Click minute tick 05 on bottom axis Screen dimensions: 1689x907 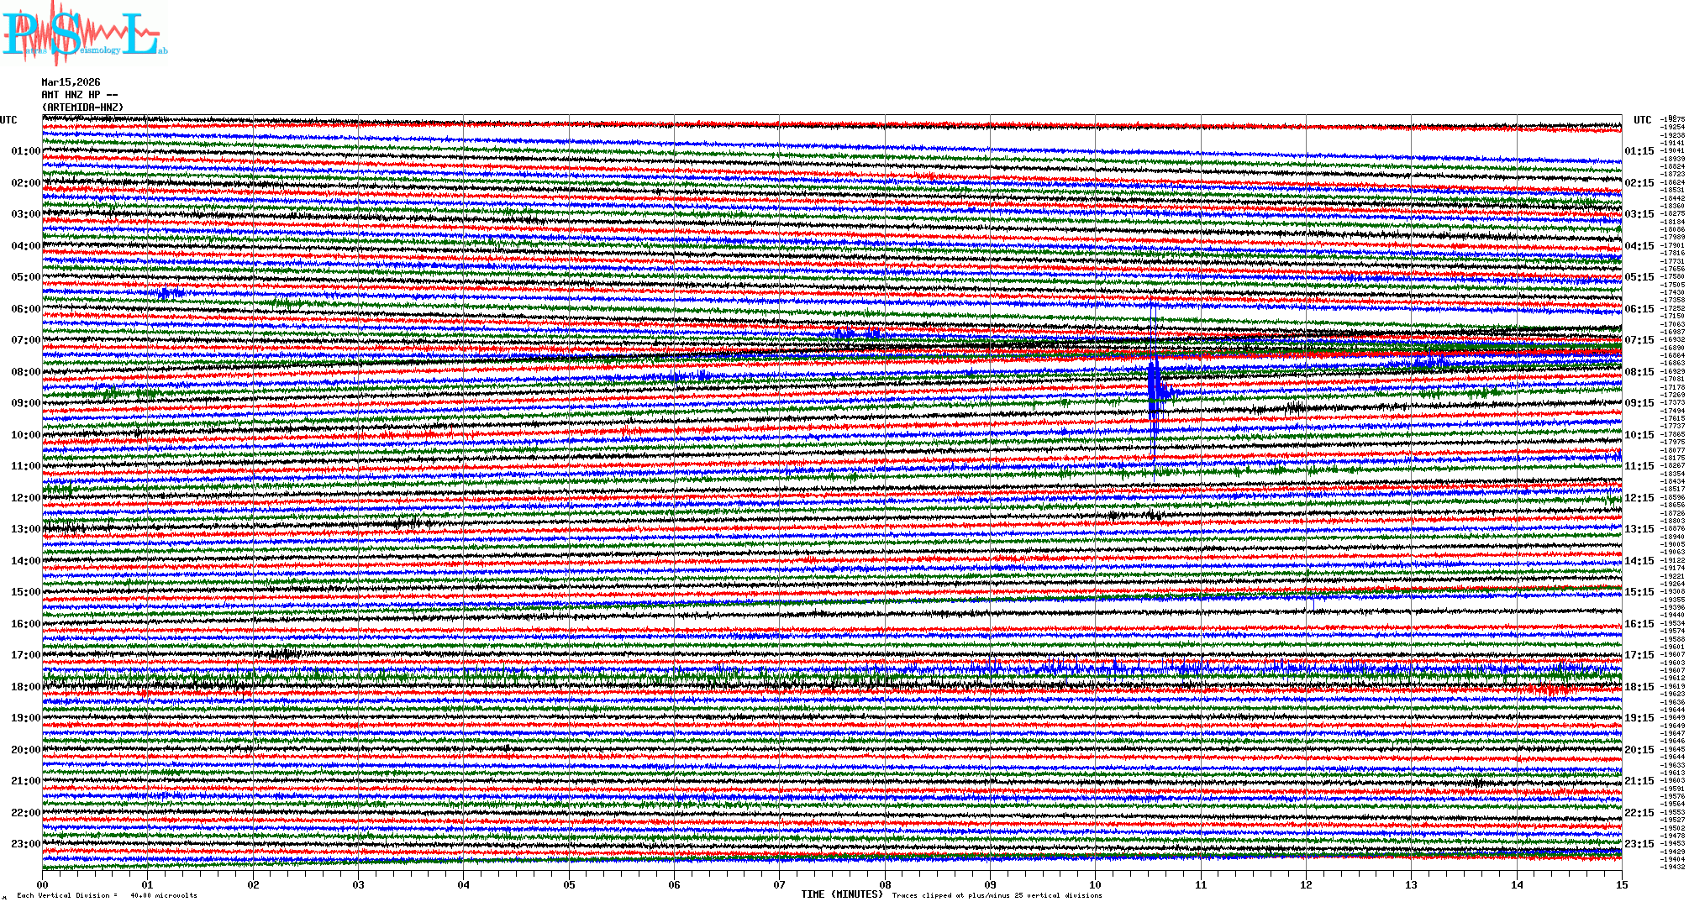(x=569, y=884)
